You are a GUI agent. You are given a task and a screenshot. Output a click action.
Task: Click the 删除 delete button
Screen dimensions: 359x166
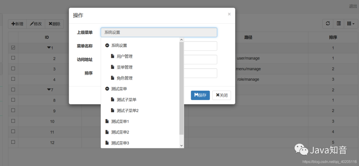click(x=55, y=24)
